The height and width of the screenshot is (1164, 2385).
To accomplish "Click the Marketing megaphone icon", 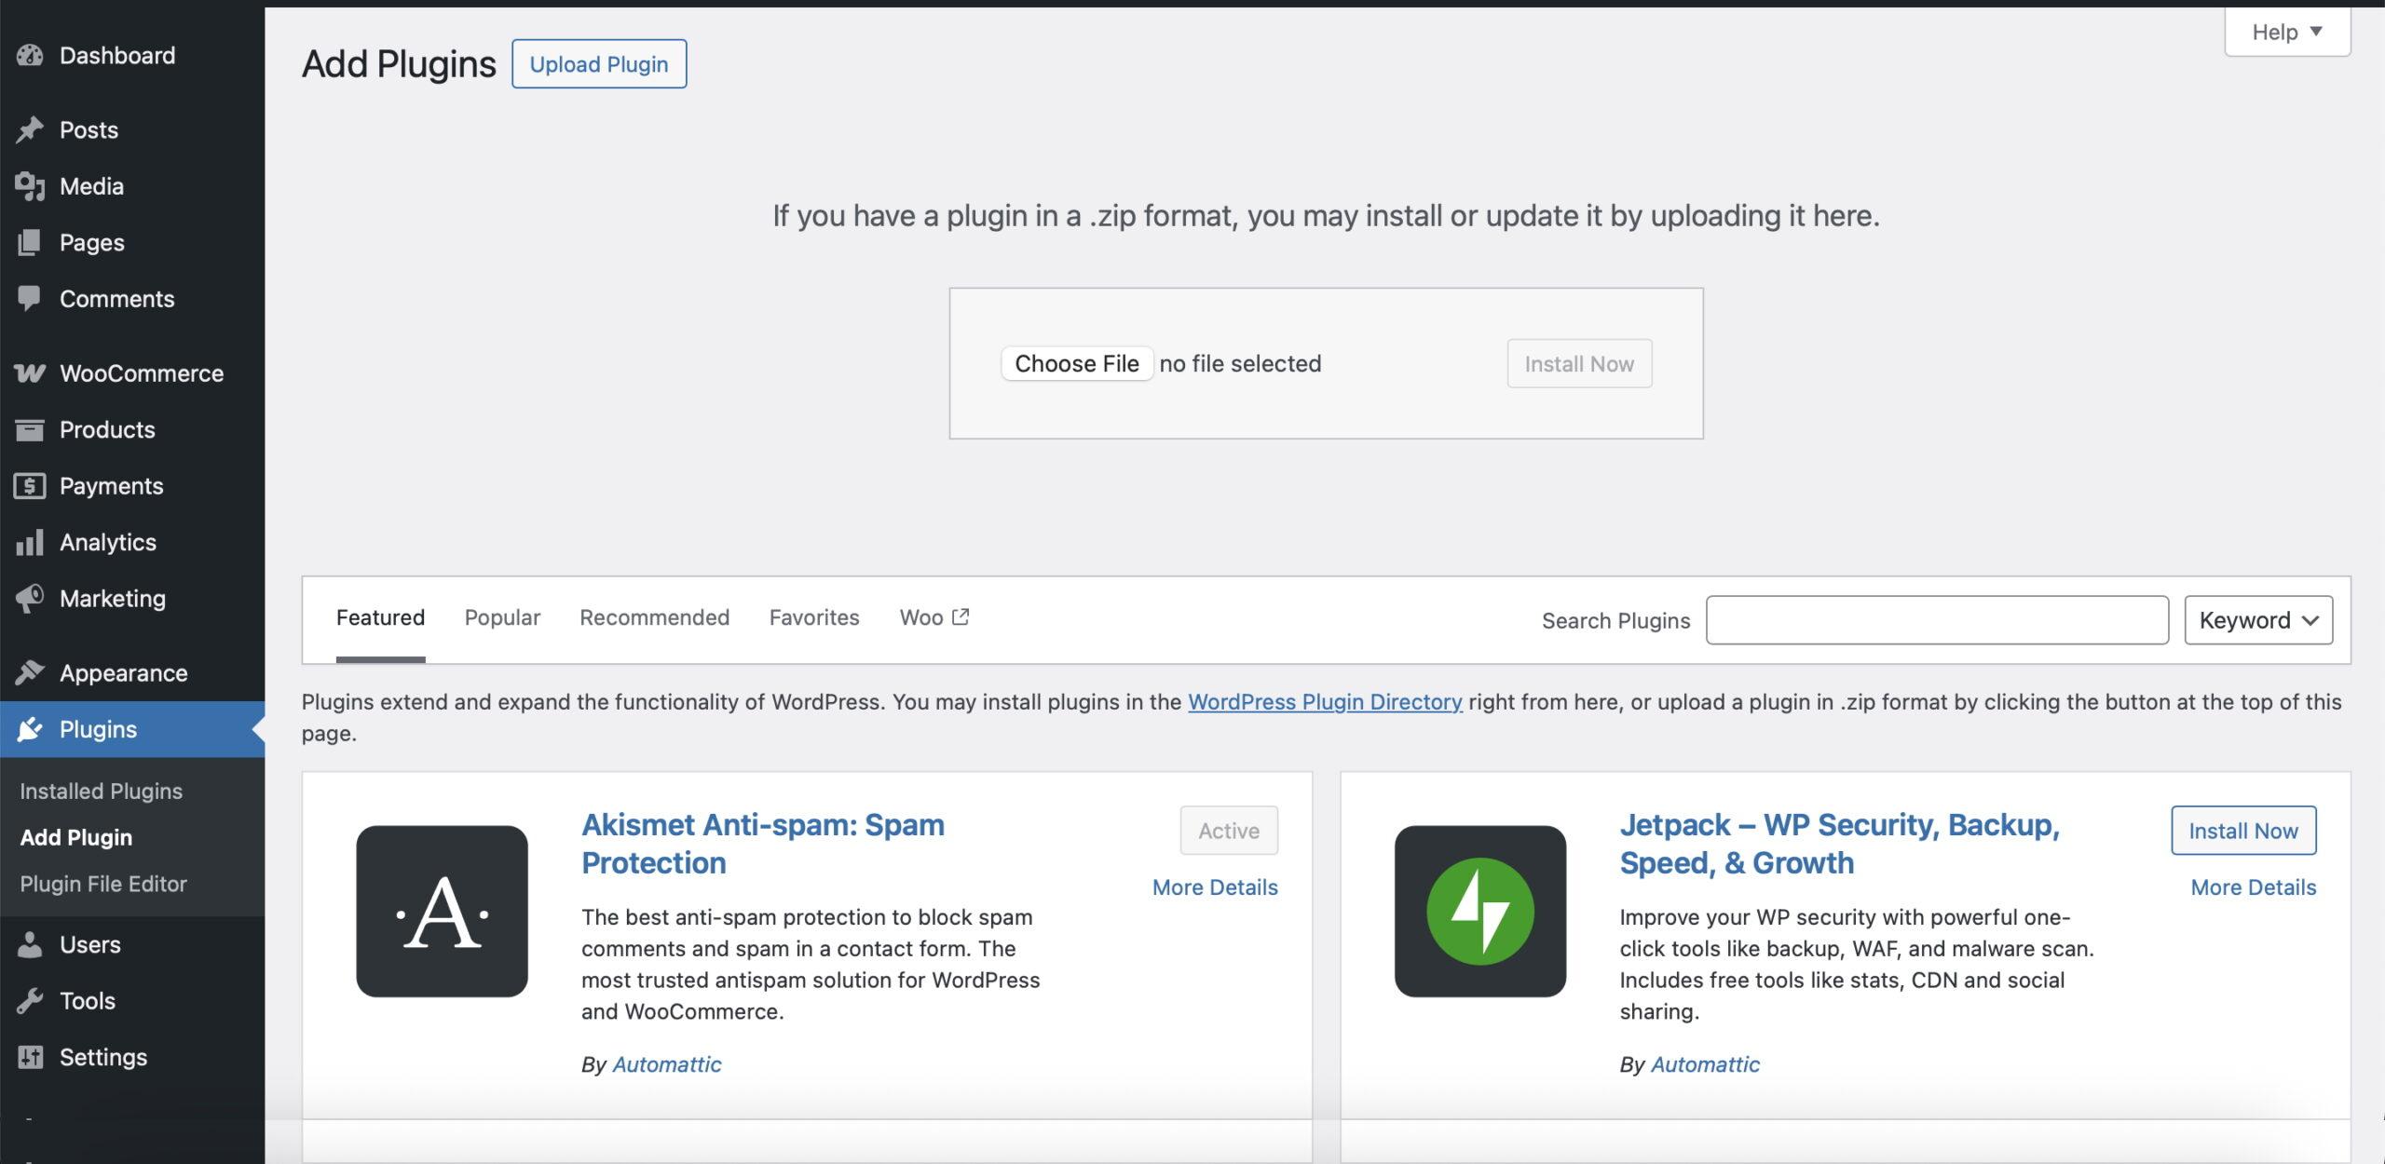I will click(x=30, y=599).
